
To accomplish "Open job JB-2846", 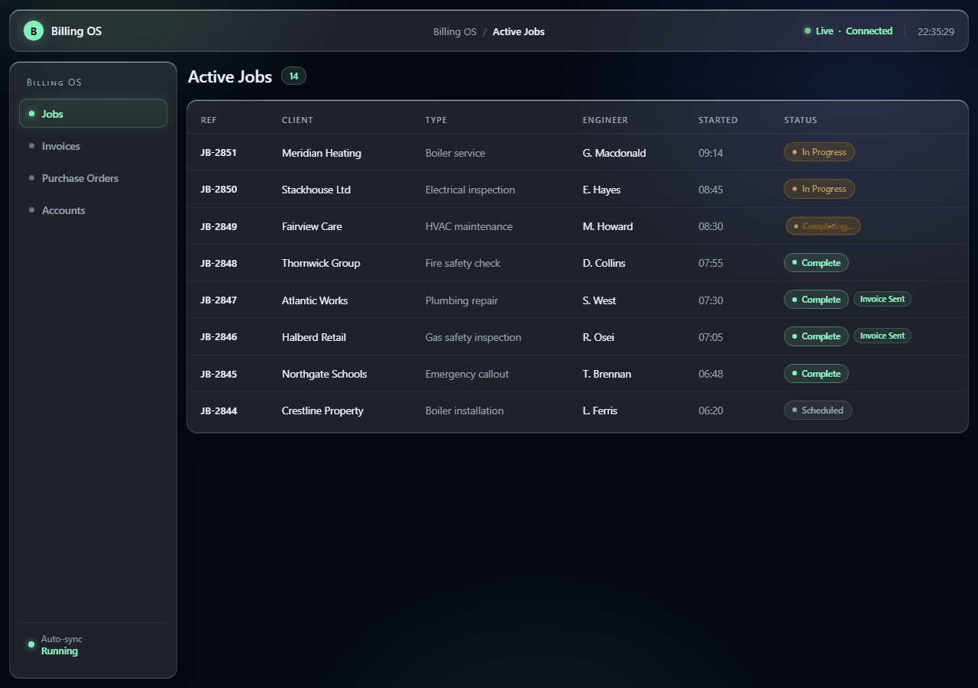I will pos(219,336).
